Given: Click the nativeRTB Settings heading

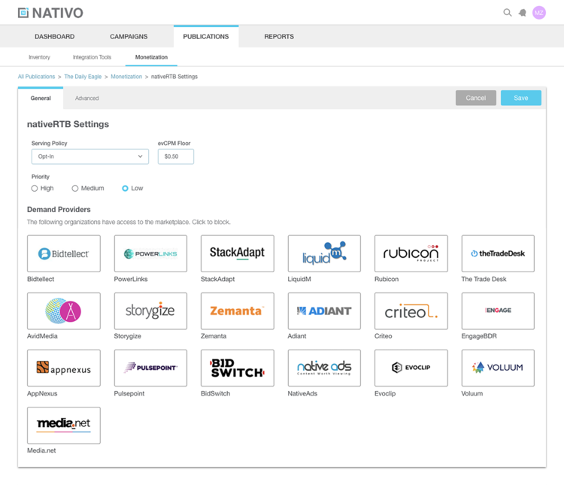Looking at the screenshot, I should click(x=68, y=124).
